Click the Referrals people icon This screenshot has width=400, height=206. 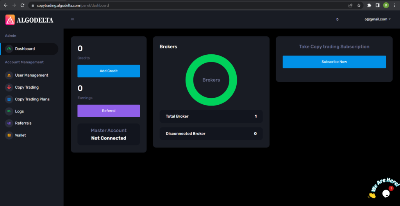(9, 123)
